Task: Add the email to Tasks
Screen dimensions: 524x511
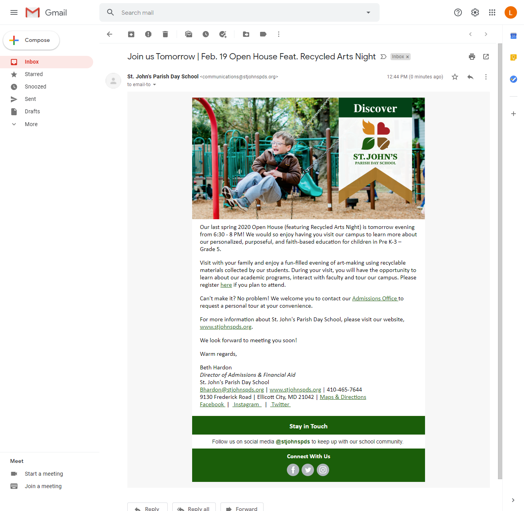Action: click(223, 34)
